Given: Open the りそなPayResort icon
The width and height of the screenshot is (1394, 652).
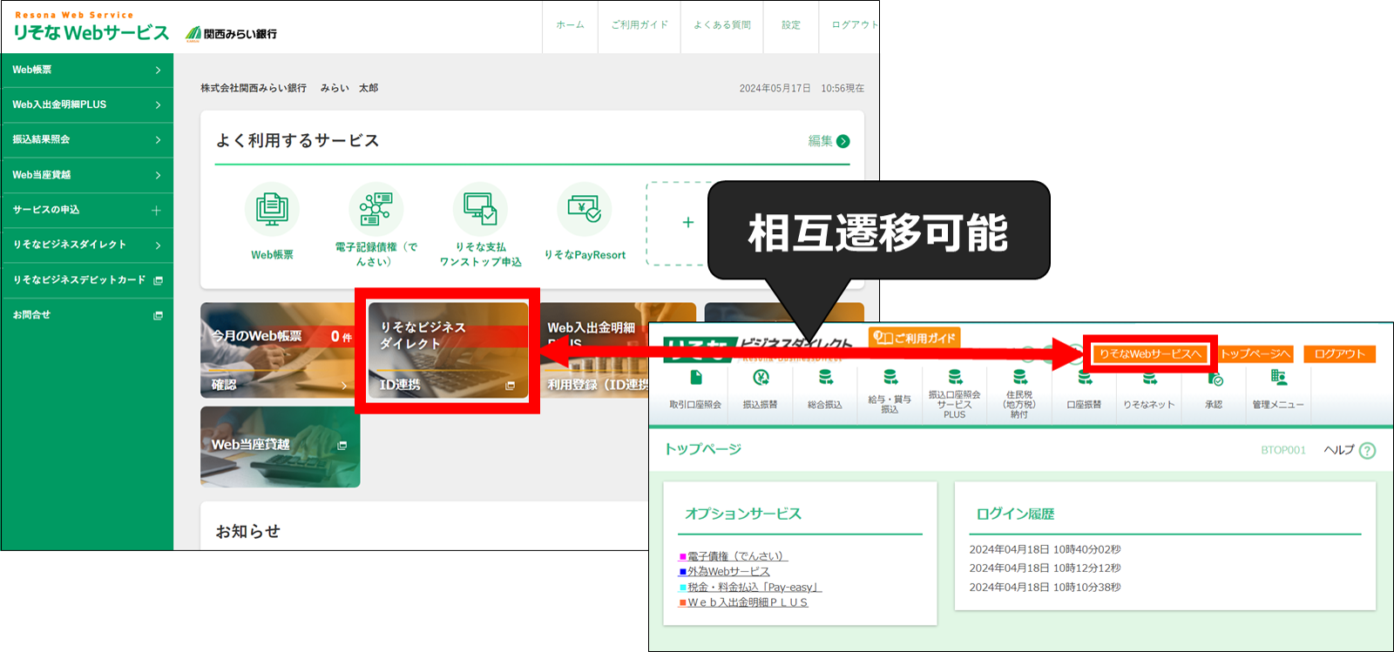Looking at the screenshot, I should 584,209.
